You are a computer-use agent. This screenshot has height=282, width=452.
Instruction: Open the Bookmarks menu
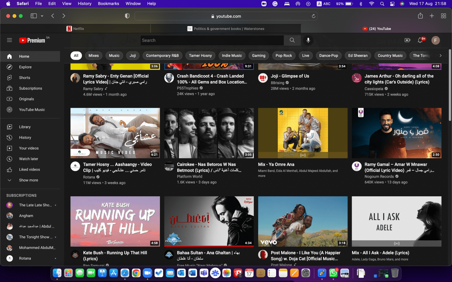[108, 4]
